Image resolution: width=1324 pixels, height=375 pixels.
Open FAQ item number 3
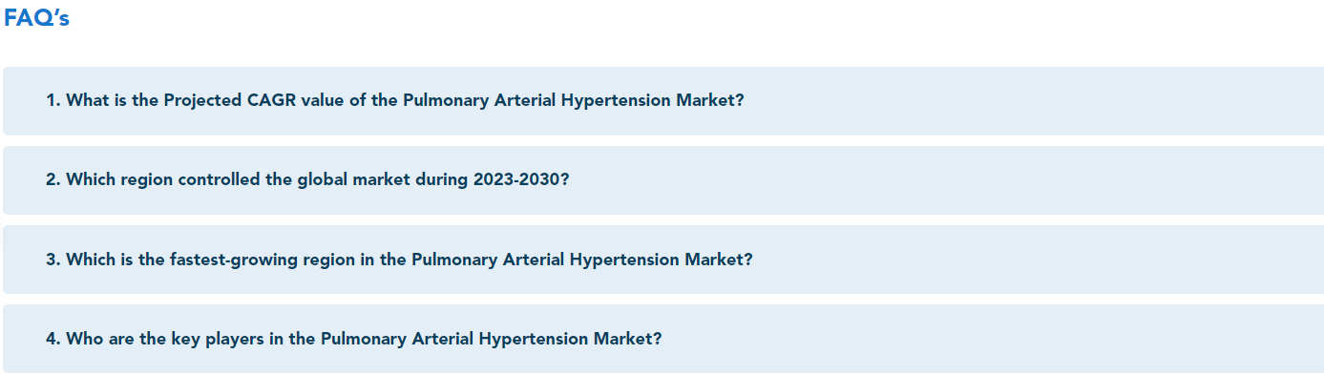(663, 259)
